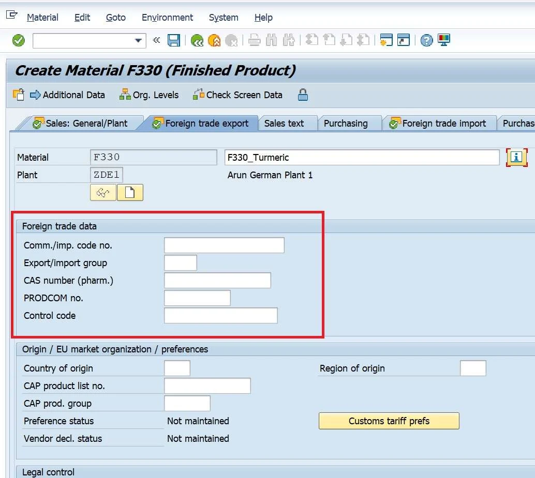
Task: Click the Comm./imp. code no. field
Action: click(x=224, y=245)
